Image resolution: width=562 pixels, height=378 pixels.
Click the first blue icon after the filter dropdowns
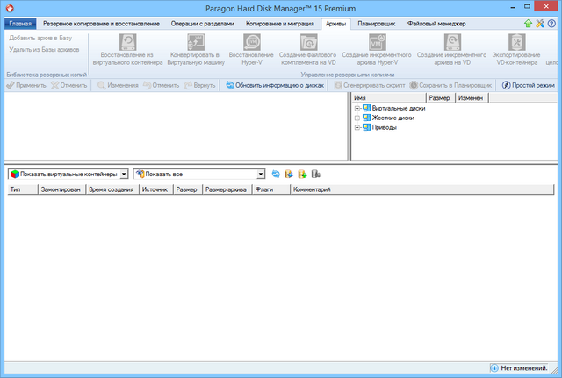click(276, 175)
